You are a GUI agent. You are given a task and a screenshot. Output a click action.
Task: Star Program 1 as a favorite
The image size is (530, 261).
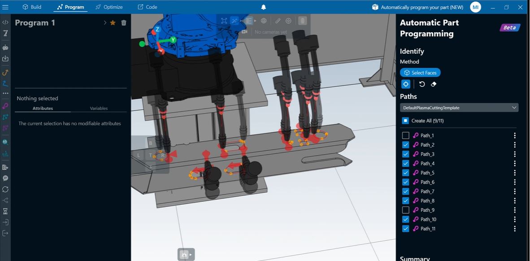pos(113,22)
